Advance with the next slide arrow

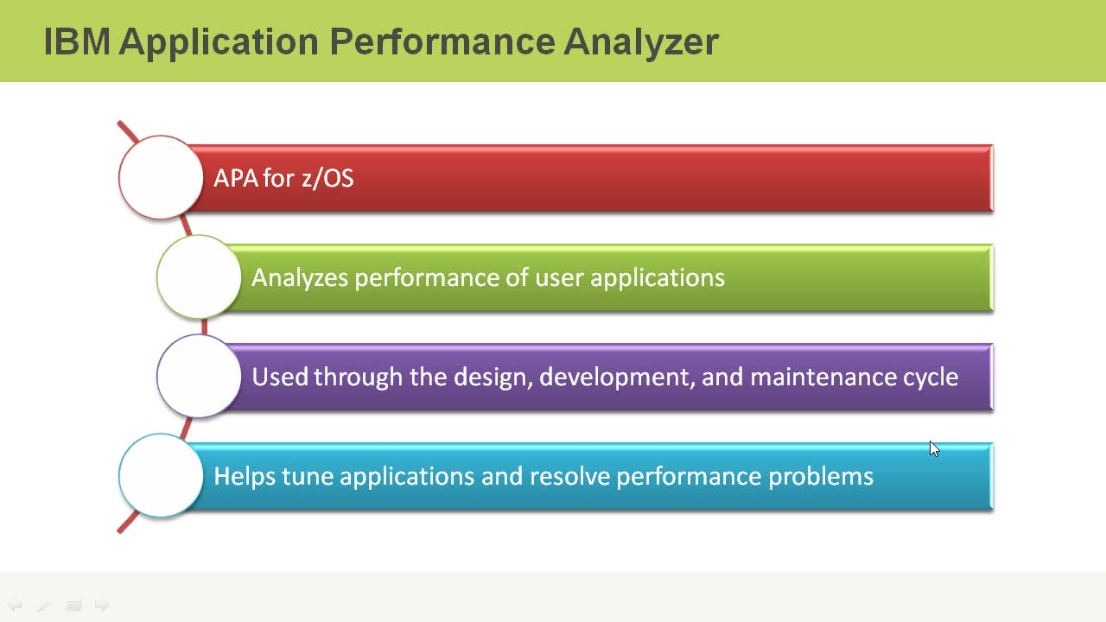pyautogui.click(x=102, y=606)
